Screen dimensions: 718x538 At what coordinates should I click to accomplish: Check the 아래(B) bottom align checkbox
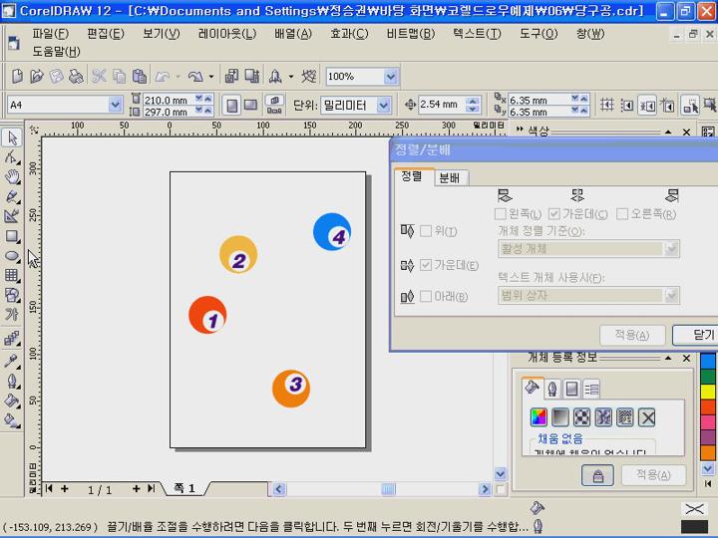tap(426, 297)
